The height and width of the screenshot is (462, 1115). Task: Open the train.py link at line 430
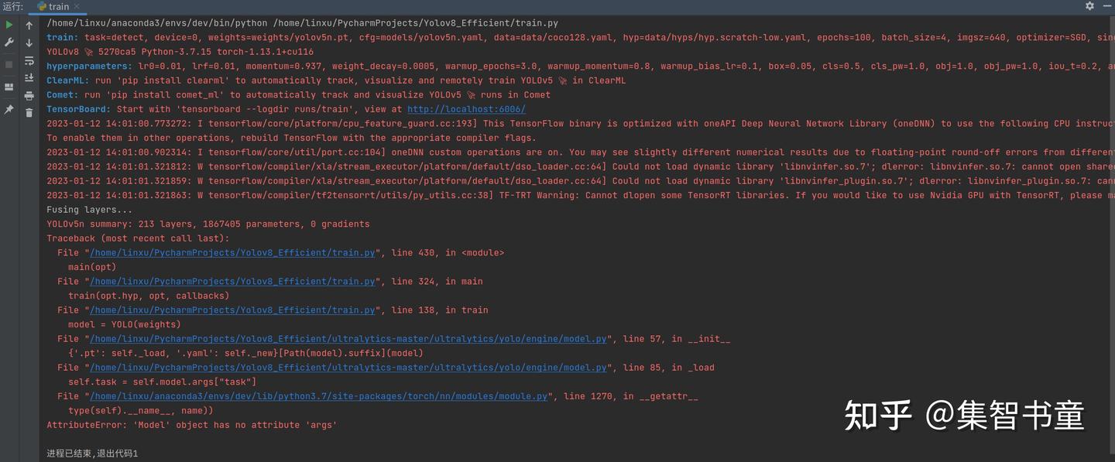tap(232, 252)
